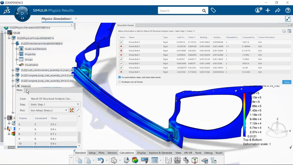Collapse DUZ2Finite Element Model node

pos(13,44)
